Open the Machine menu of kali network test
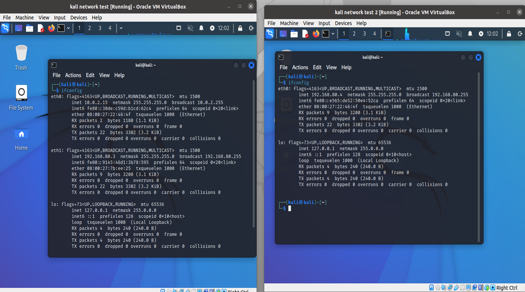This screenshot has height=292, width=525. pyautogui.click(x=24, y=18)
